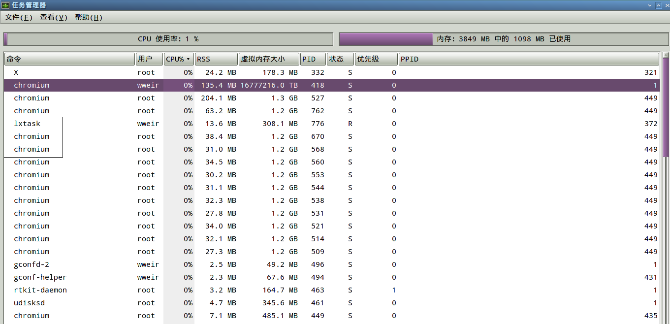The width and height of the screenshot is (670, 324).
Task: Click the vertical scrollbar thumb
Action: click(x=666, y=107)
